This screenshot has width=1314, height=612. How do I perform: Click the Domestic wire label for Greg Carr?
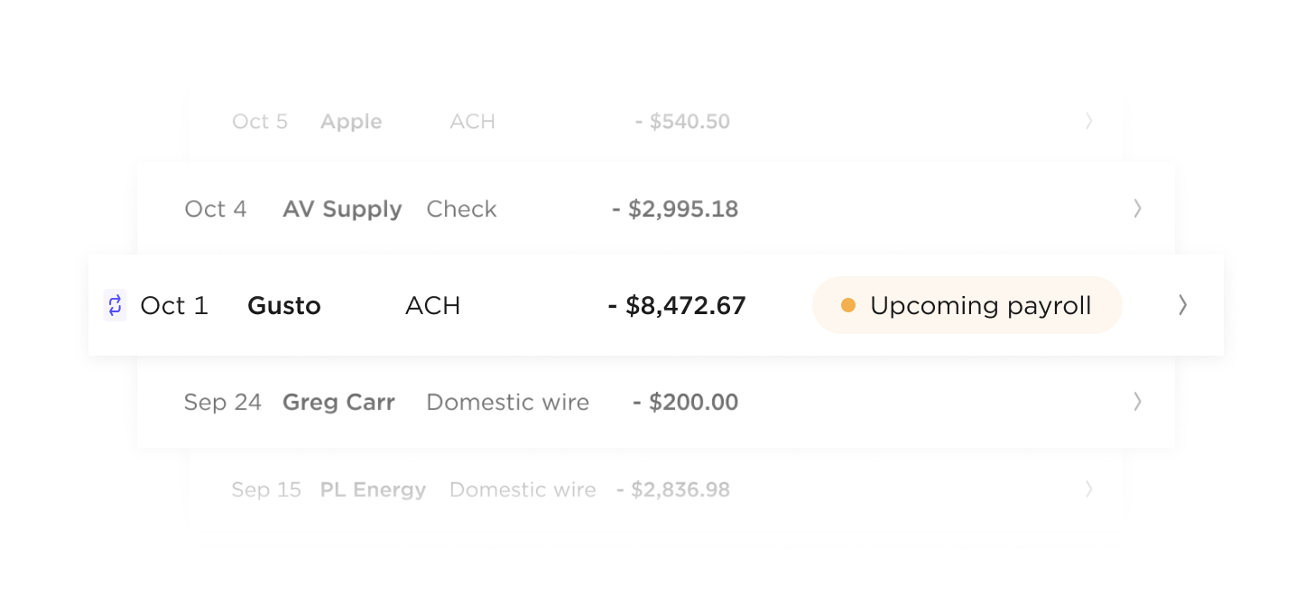tap(507, 403)
